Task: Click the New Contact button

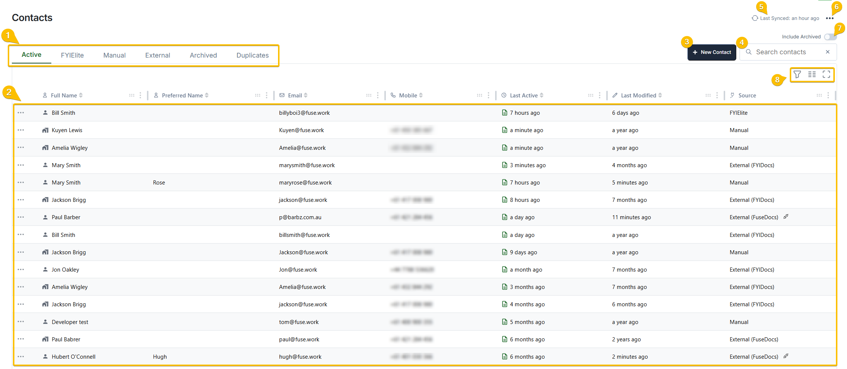Action: [711, 52]
